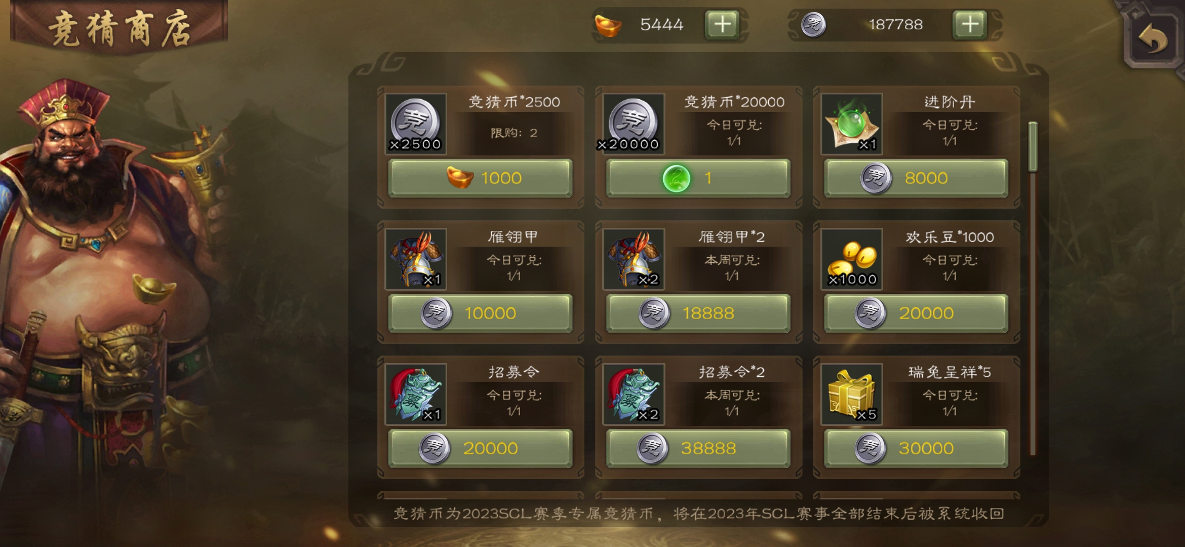View the 瑞兔呈祥 gift box icon
The image size is (1185, 547).
coord(851,394)
